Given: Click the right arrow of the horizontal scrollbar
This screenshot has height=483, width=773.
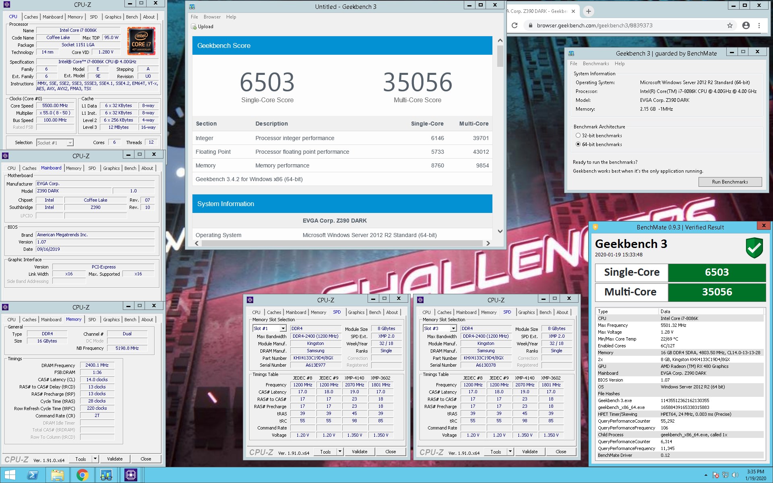Looking at the screenshot, I should tap(488, 243).
